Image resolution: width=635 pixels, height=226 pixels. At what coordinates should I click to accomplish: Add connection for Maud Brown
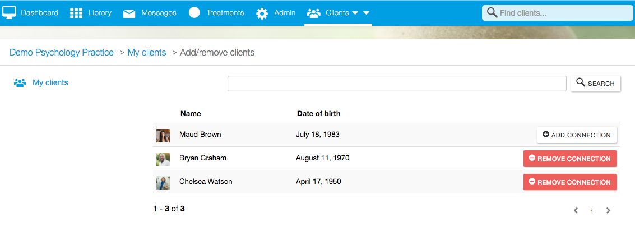tap(577, 135)
